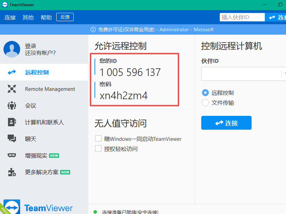Open the 连接 menu
Image resolution: width=286 pixels, height=214 pixels.
pyautogui.click(x=10, y=17)
